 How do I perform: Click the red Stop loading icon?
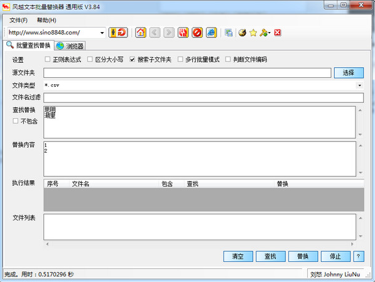[197, 33]
